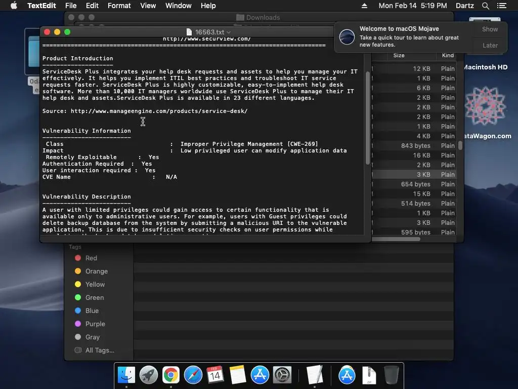Open Google Chrome in the dock
This screenshot has height=389, width=518.
pos(171,375)
